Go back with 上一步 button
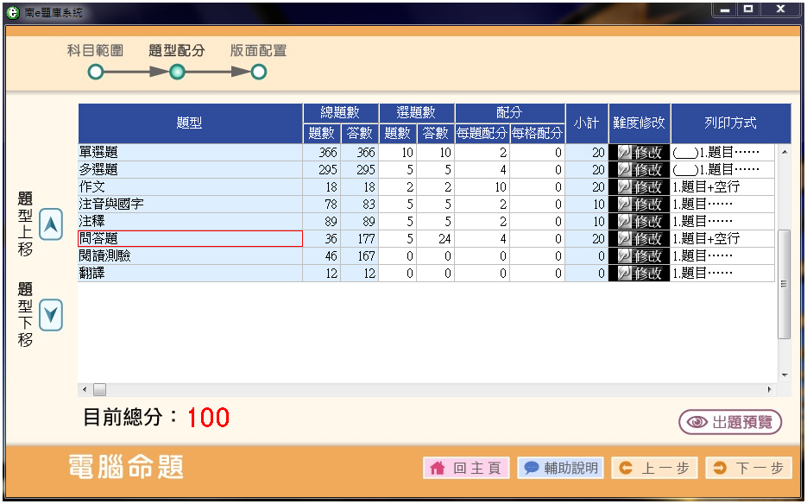 [654, 468]
